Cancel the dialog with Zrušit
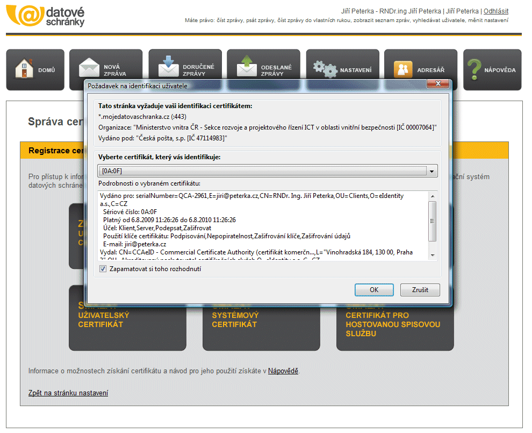532x433 pixels. tap(420, 290)
